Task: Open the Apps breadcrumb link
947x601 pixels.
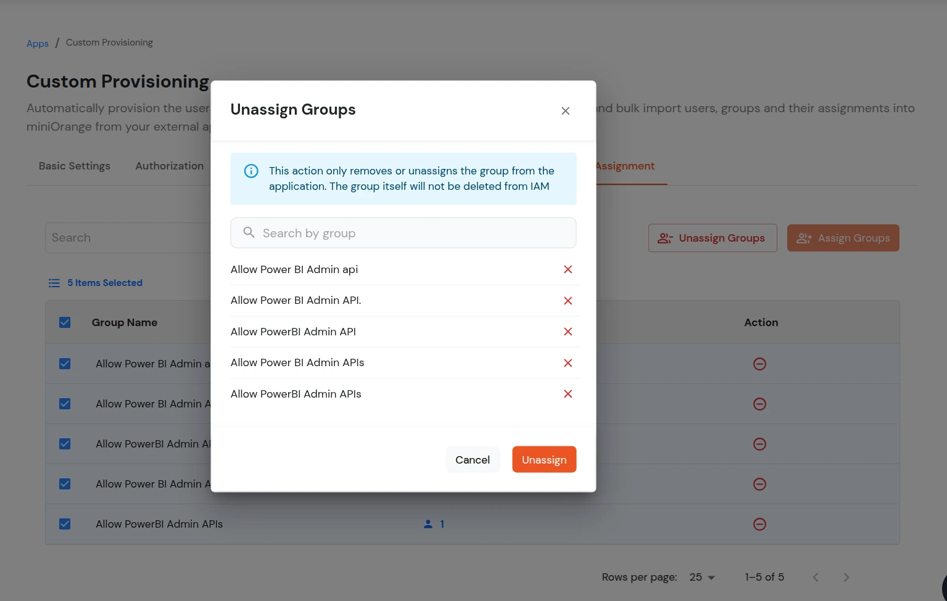Action: 37,43
